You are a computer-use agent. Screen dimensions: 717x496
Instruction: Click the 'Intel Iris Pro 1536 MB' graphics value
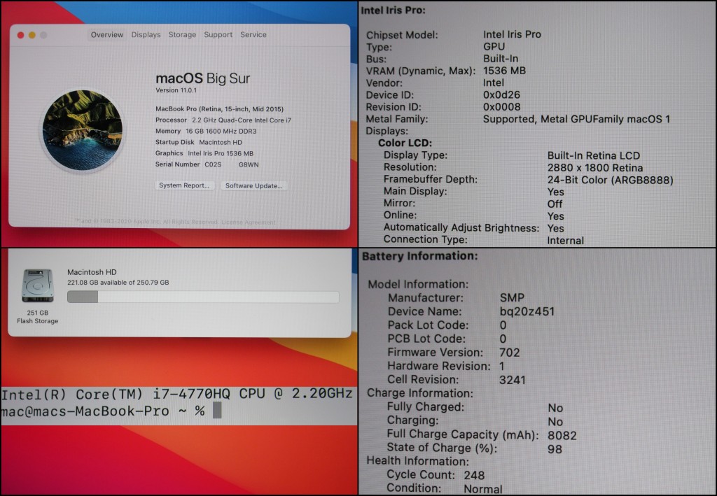[221, 153]
